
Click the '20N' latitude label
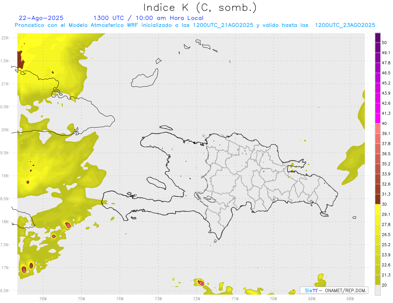click(5, 130)
